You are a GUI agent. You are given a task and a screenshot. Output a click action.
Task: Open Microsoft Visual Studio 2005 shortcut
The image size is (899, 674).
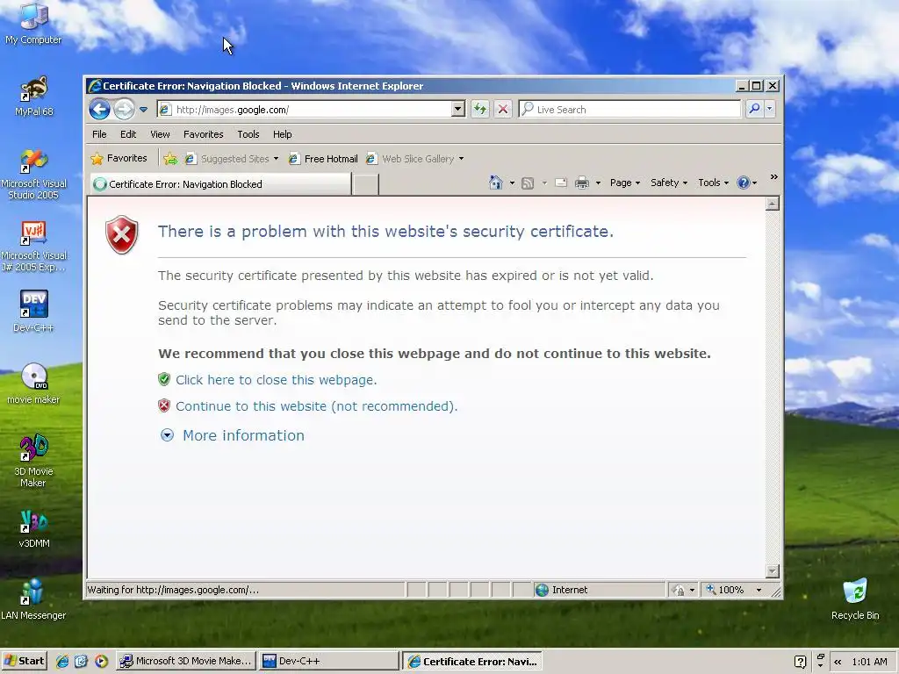[x=33, y=175]
